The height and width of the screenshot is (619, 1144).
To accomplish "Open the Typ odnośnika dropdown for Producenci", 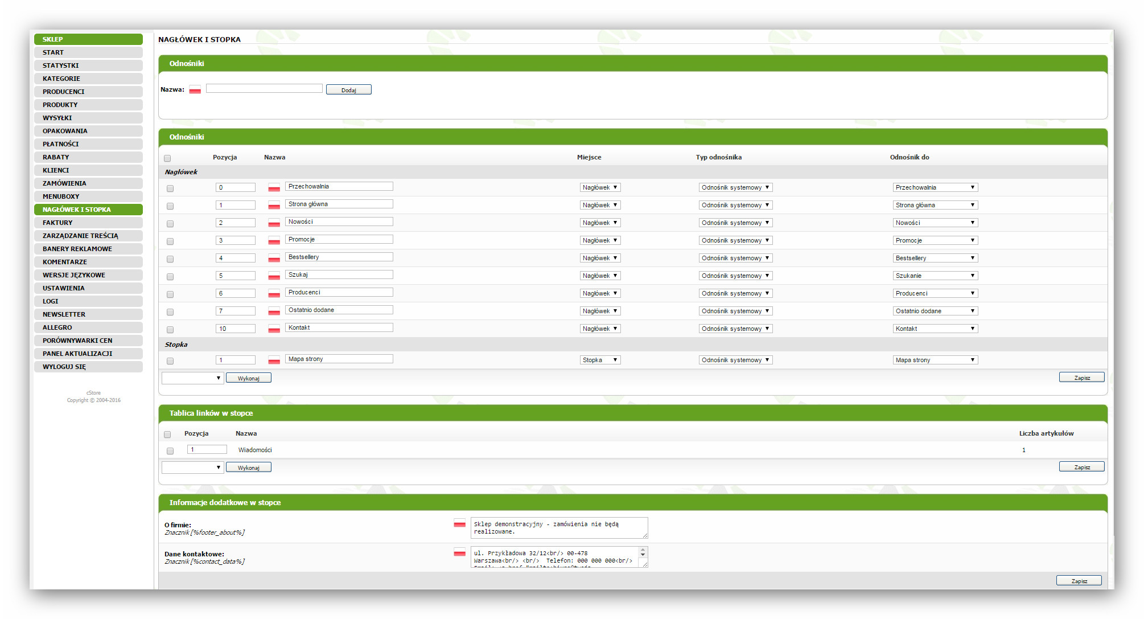I will point(735,293).
